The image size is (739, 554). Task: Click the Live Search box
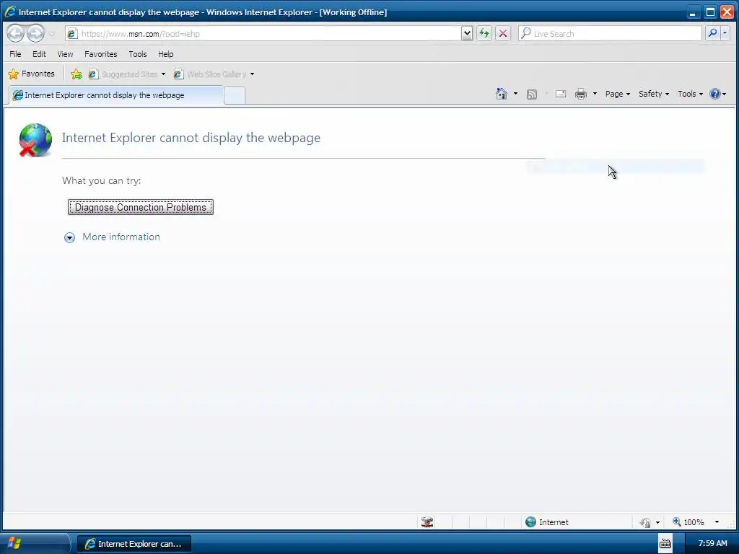[610, 33]
